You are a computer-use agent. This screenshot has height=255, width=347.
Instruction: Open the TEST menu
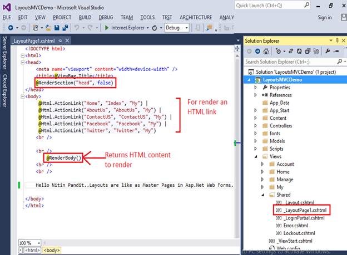tap(167, 17)
